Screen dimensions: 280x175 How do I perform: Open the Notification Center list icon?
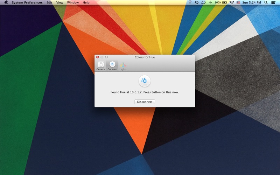tap(273, 2)
